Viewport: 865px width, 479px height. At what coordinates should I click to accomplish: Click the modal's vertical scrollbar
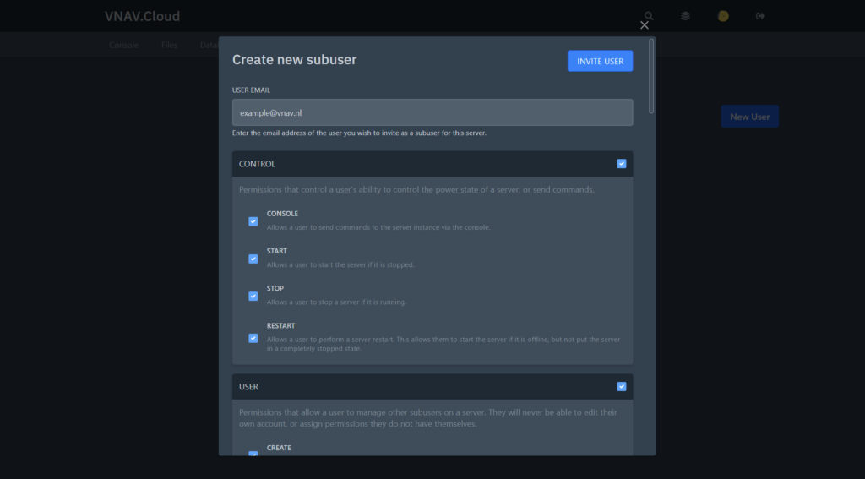tap(651, 76)
